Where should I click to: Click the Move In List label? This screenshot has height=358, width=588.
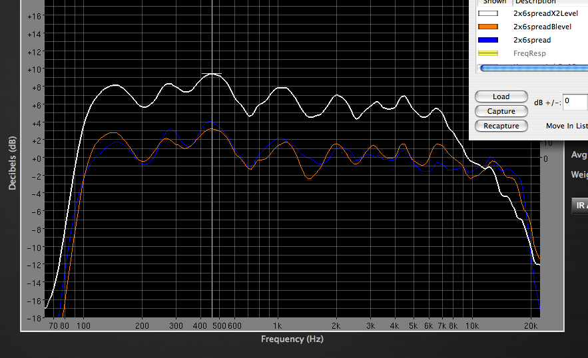click(567, 126)
